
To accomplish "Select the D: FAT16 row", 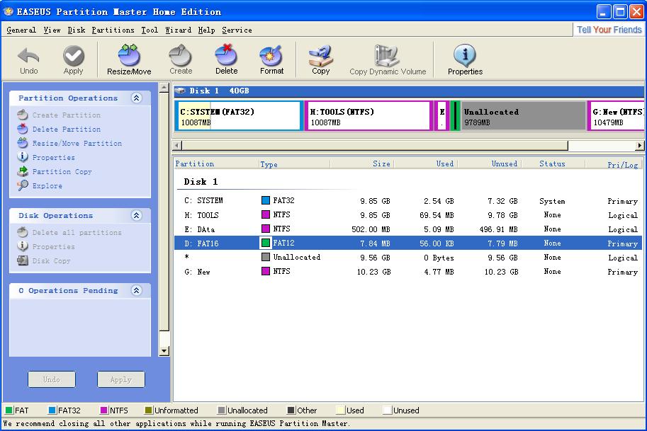I will [x=408, y=243].
